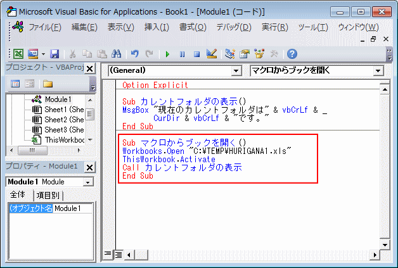Screen dimensions: 398x268
Task: Open the ウィンドウ(W) menu
Action: click(358, 27)
